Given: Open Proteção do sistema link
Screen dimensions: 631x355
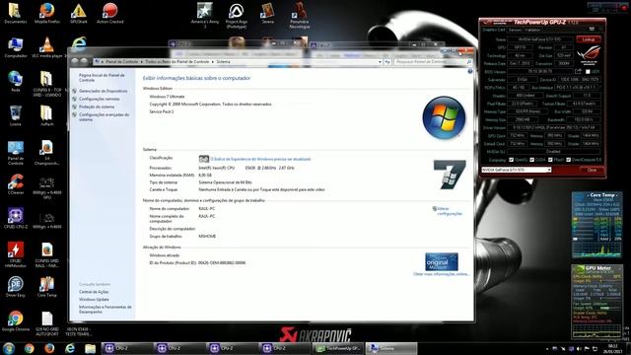Looking at the screenshot, I should point(97,106).
